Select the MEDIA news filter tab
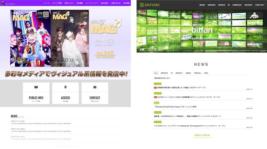The height and width of the screenshot is (149, 267). pos(188,73)
